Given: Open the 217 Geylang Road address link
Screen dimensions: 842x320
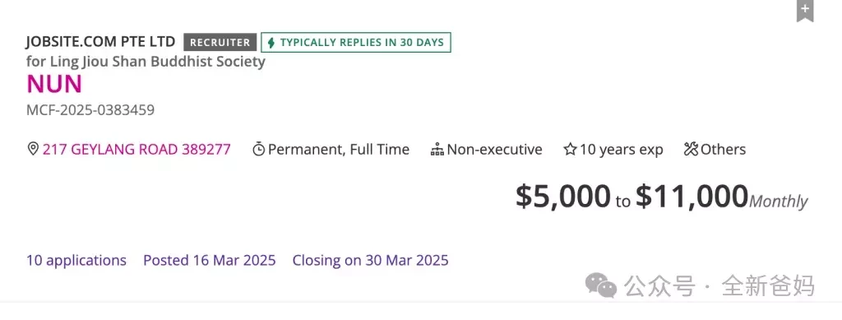Looking at the screenshot, I should pos(136,149).
